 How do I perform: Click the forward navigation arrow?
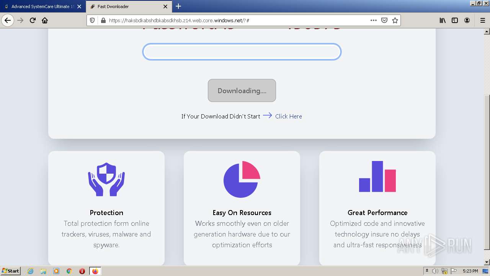point(20,20)
